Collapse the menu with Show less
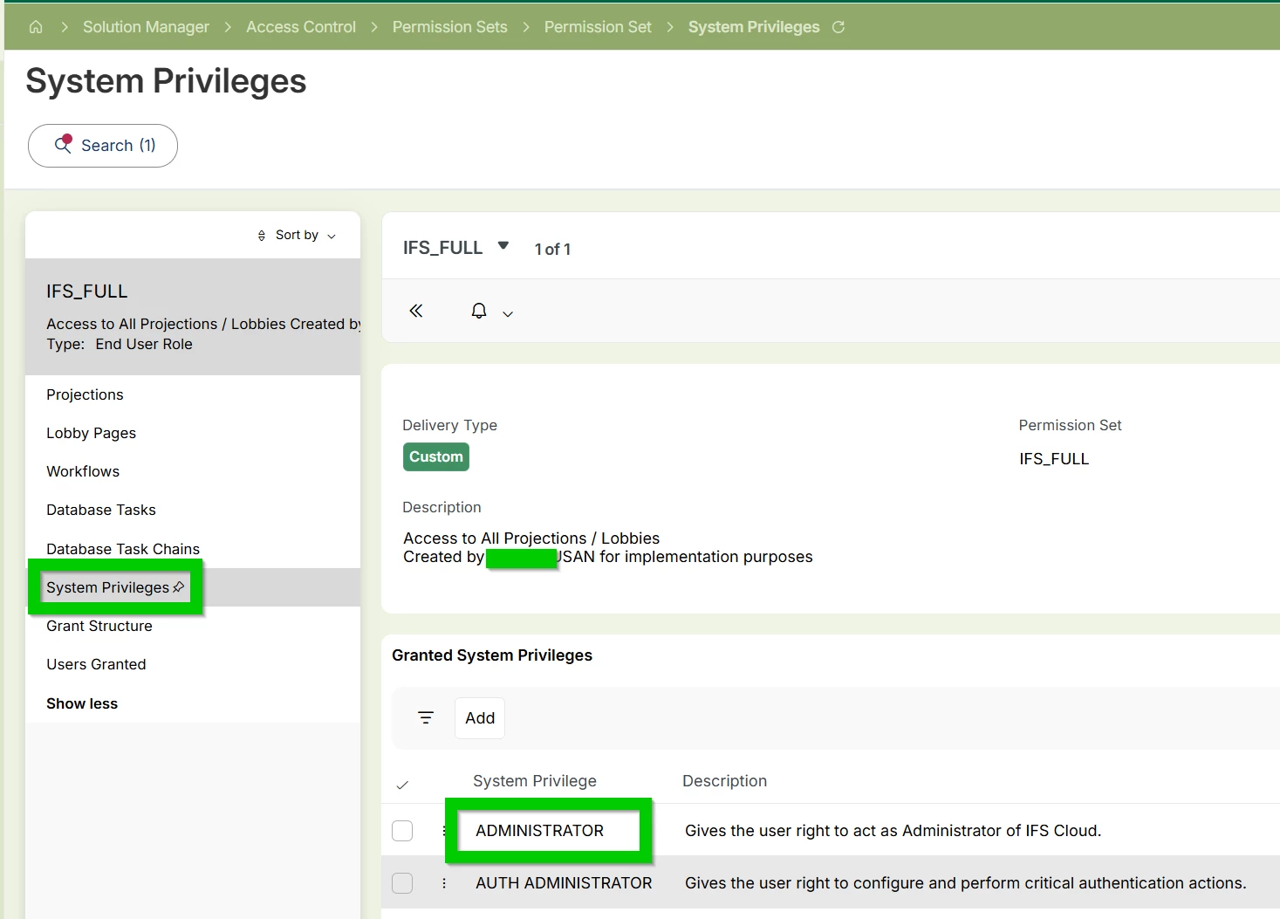The image size is (1280, 919). 82,703
